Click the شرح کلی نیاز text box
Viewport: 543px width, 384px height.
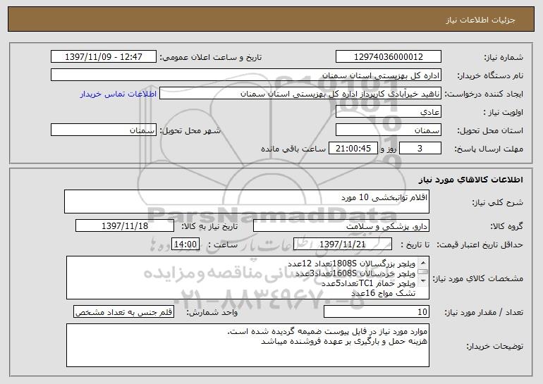click(x=247, y=202)
